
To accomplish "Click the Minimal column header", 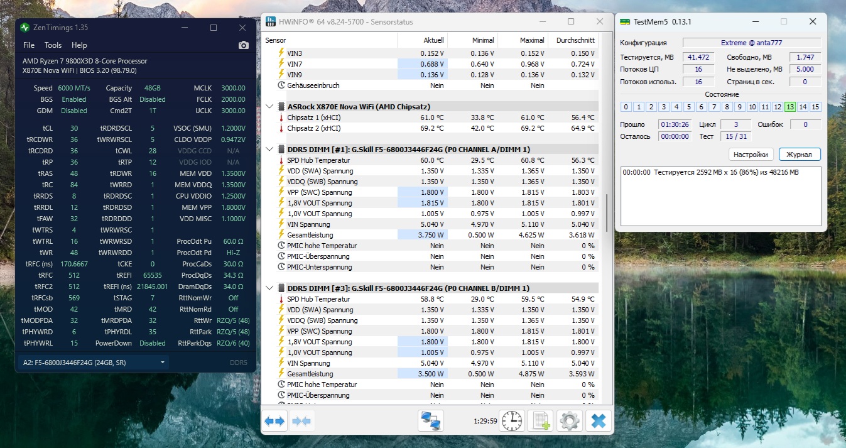I will (473, 40).
